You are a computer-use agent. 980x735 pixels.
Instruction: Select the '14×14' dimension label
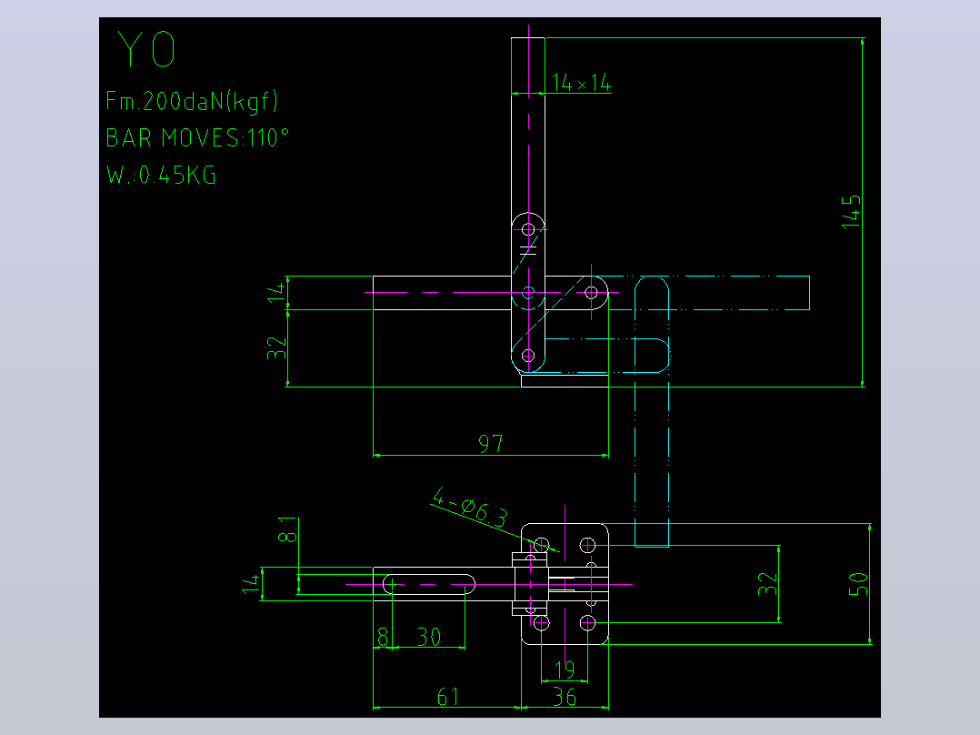coord(581,83)
